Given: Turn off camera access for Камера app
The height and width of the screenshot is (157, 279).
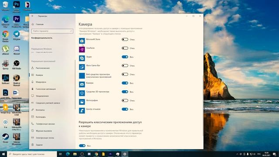Looking at the screenshot, I should click(125, 83).
